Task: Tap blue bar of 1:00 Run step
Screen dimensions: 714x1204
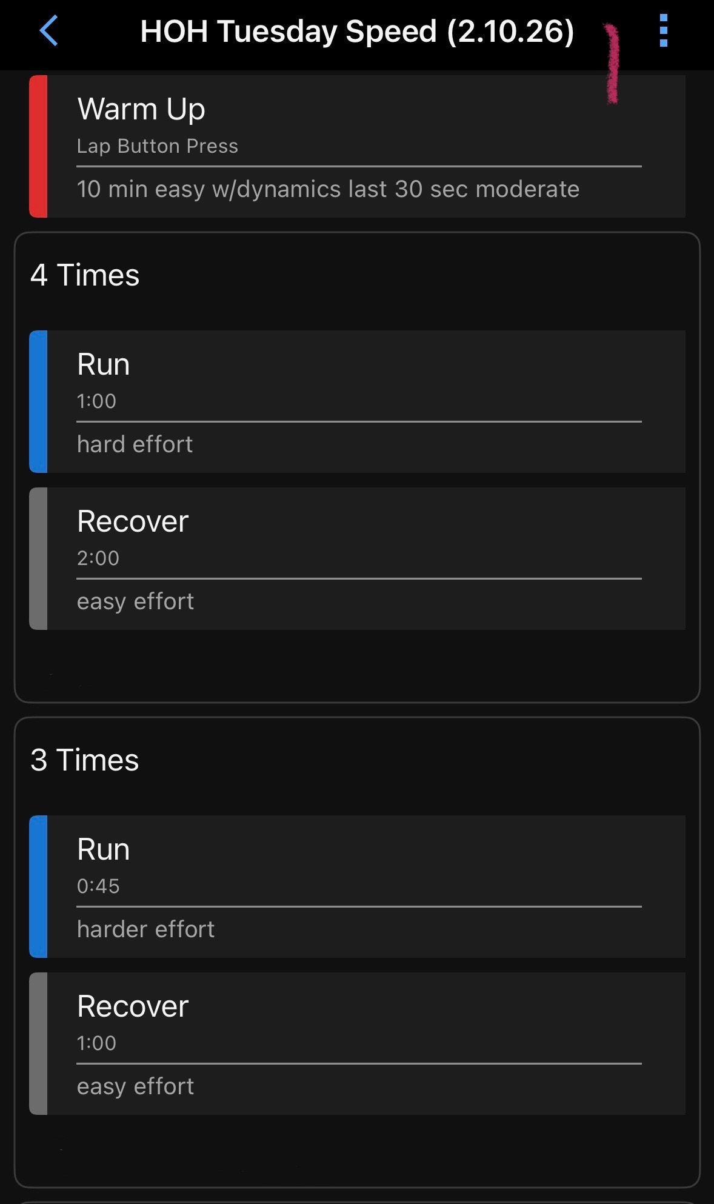Action: pyautogui.click(x=38, y=401)
